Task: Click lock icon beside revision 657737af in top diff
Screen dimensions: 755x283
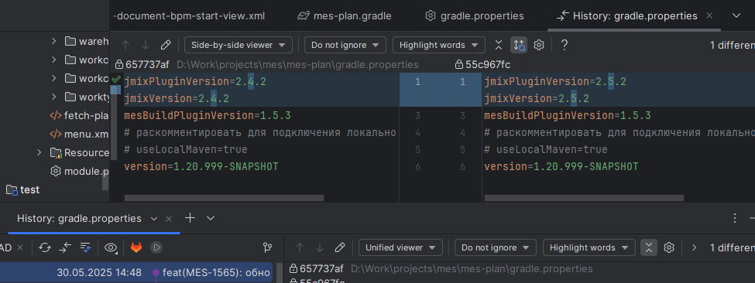Action: tap(119, 64)
